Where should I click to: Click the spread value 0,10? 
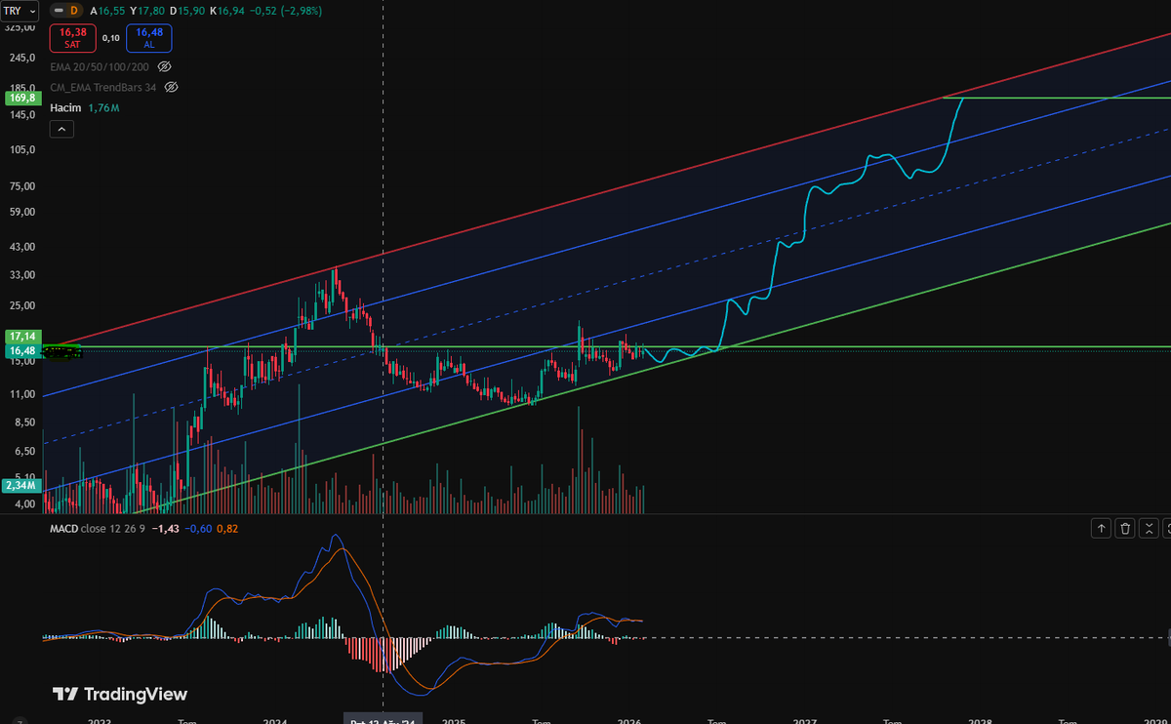[x=110, y=38]
